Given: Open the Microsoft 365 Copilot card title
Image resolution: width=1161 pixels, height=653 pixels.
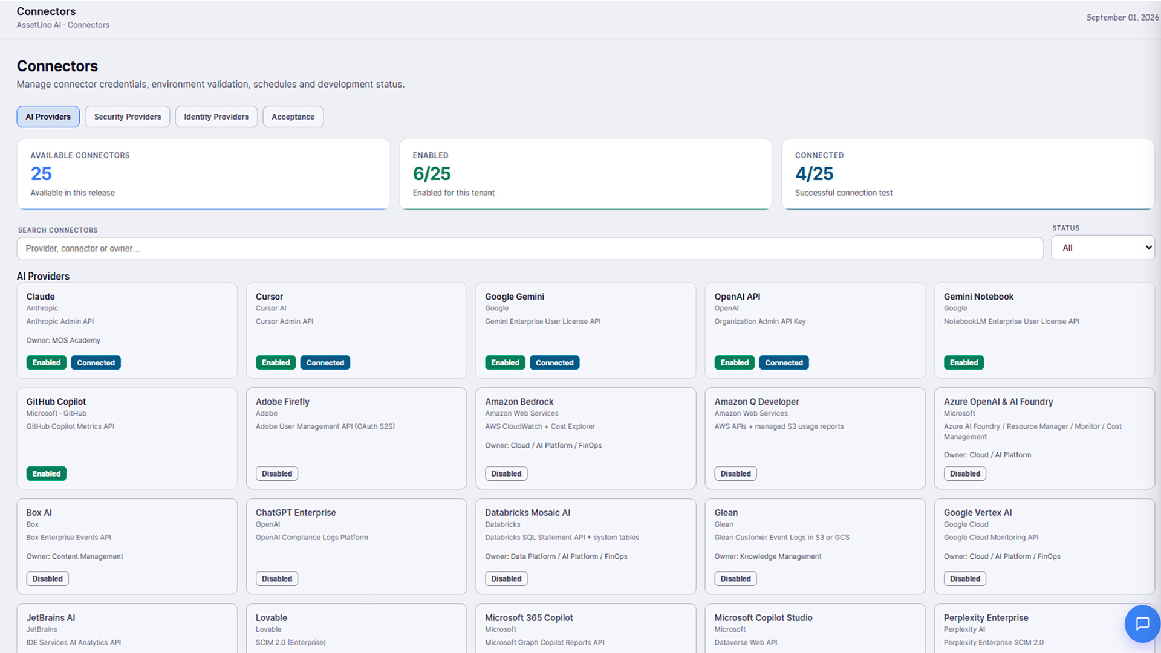Looking at the screenshot, I should [x=529, y=618].
